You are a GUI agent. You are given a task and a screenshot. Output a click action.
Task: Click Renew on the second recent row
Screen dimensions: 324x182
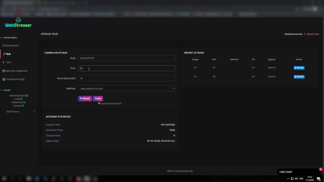tap(299, 77)
